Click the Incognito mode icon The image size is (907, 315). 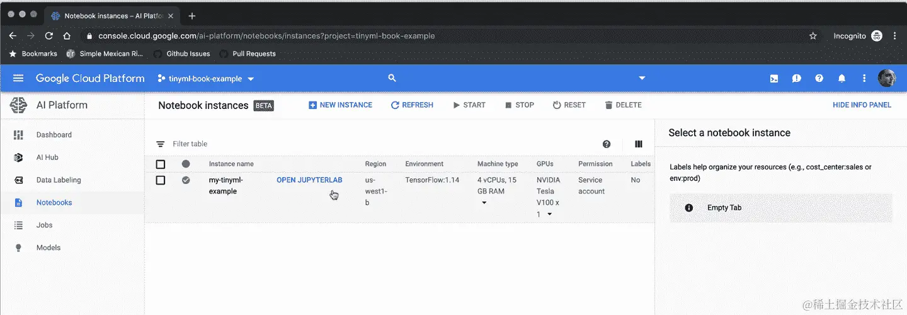[876, 36]
